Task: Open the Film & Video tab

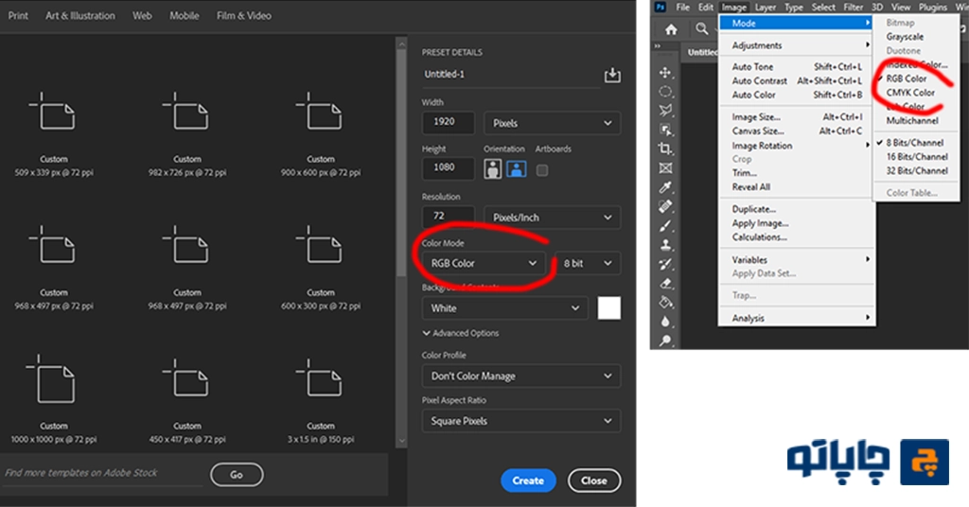Action: pyautogui.click(x=243, y=16)
